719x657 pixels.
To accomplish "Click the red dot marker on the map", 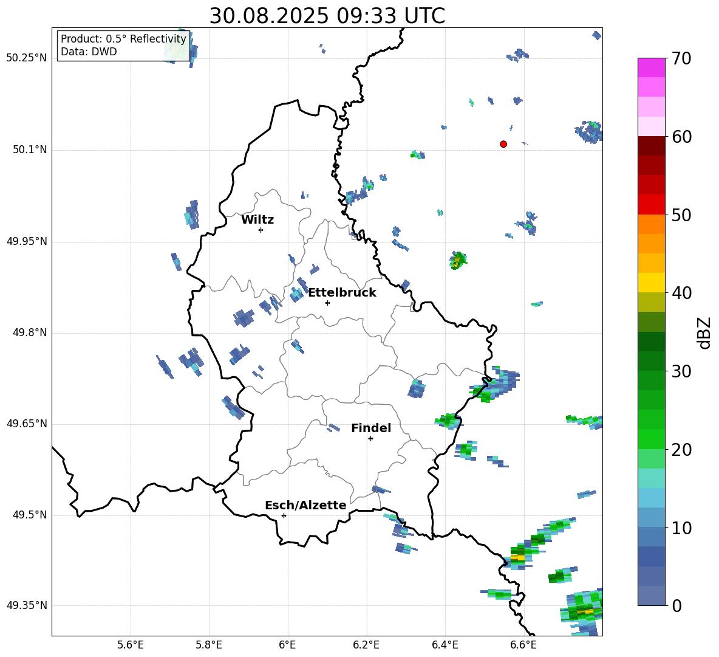I will 503,144.
